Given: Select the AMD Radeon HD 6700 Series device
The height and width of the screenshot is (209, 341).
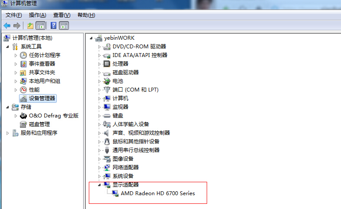Looking at the screenshot, I should (x=158, y=193).
